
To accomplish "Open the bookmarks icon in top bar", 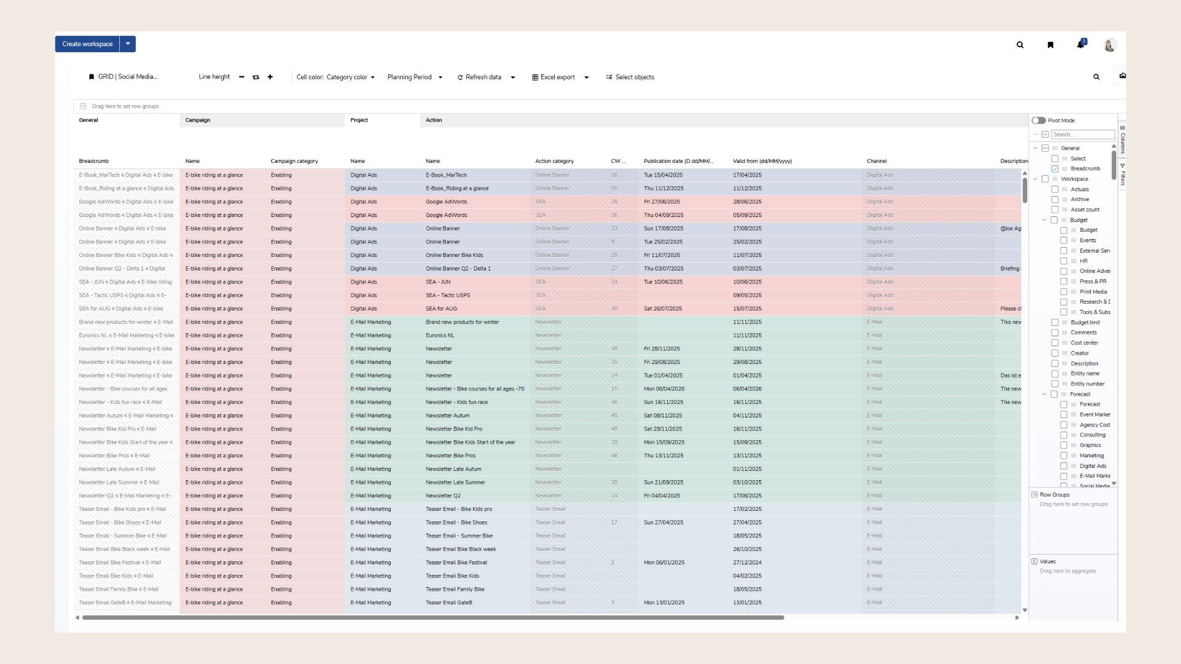I will (1051, 45).
